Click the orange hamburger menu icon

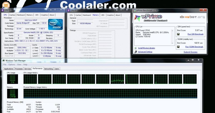click(6, 5)
